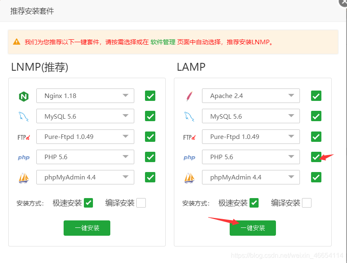The width and height of the screenshot is (347, 263).
Task: Click the FTPd icon in LNMP
Action: [24, 137]
